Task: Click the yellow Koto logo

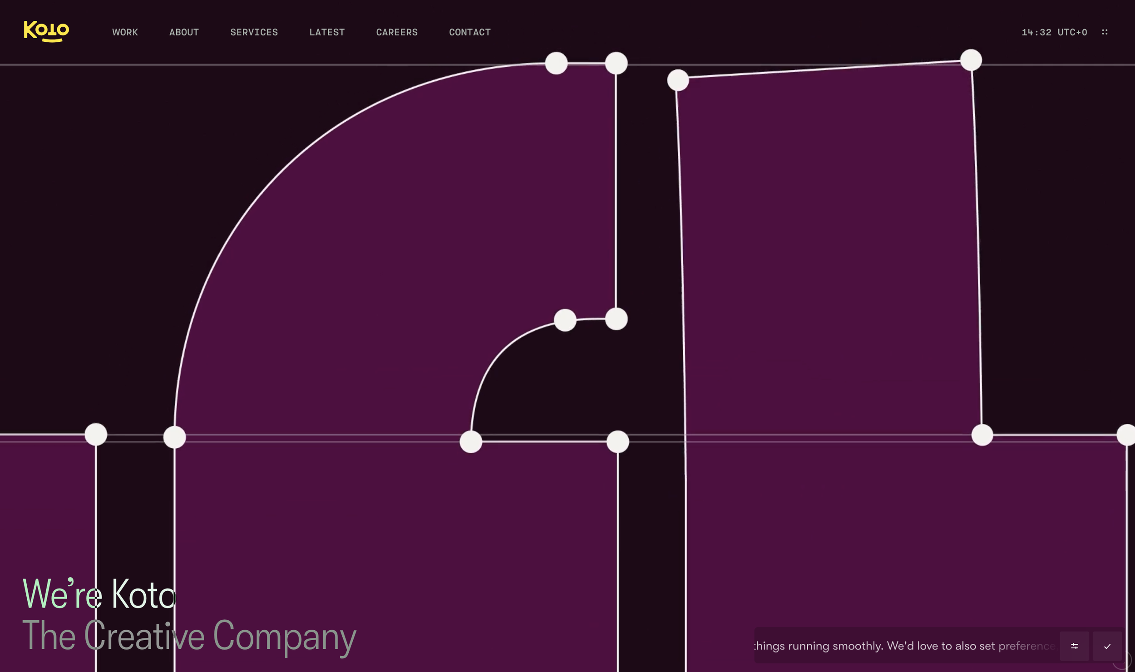Action: tap(46, 31)
